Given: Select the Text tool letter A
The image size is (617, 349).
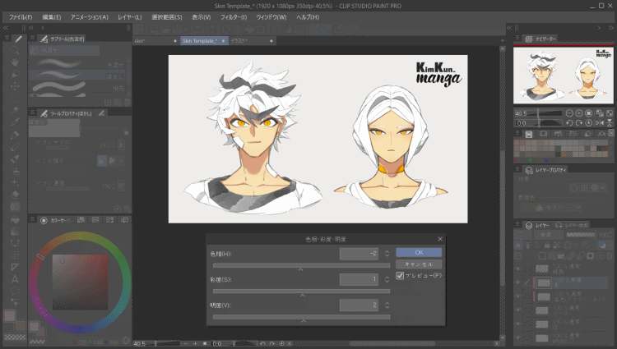Looking at the screenshot, I should [15, 279].
